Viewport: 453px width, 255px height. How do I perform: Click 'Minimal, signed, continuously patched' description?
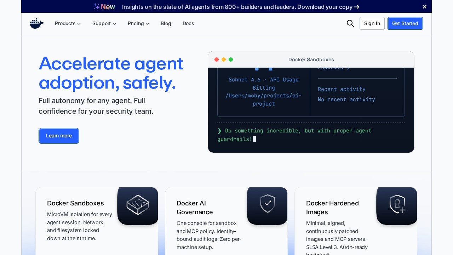point(337,237)
